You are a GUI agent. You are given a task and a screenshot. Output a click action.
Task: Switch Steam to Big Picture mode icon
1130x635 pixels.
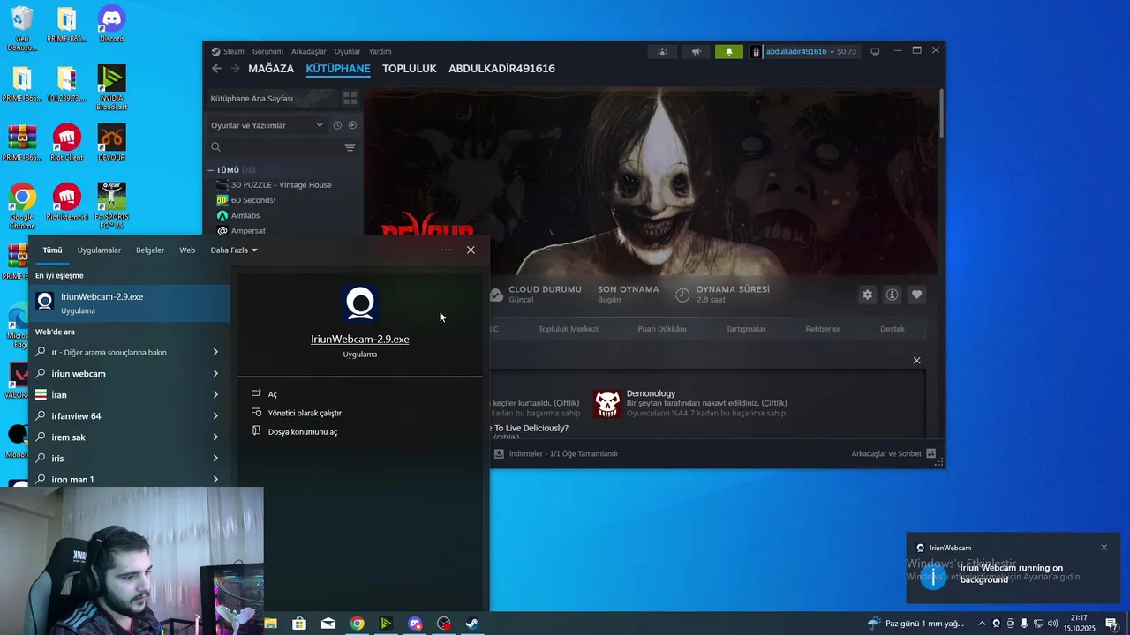tap(875, 51)
